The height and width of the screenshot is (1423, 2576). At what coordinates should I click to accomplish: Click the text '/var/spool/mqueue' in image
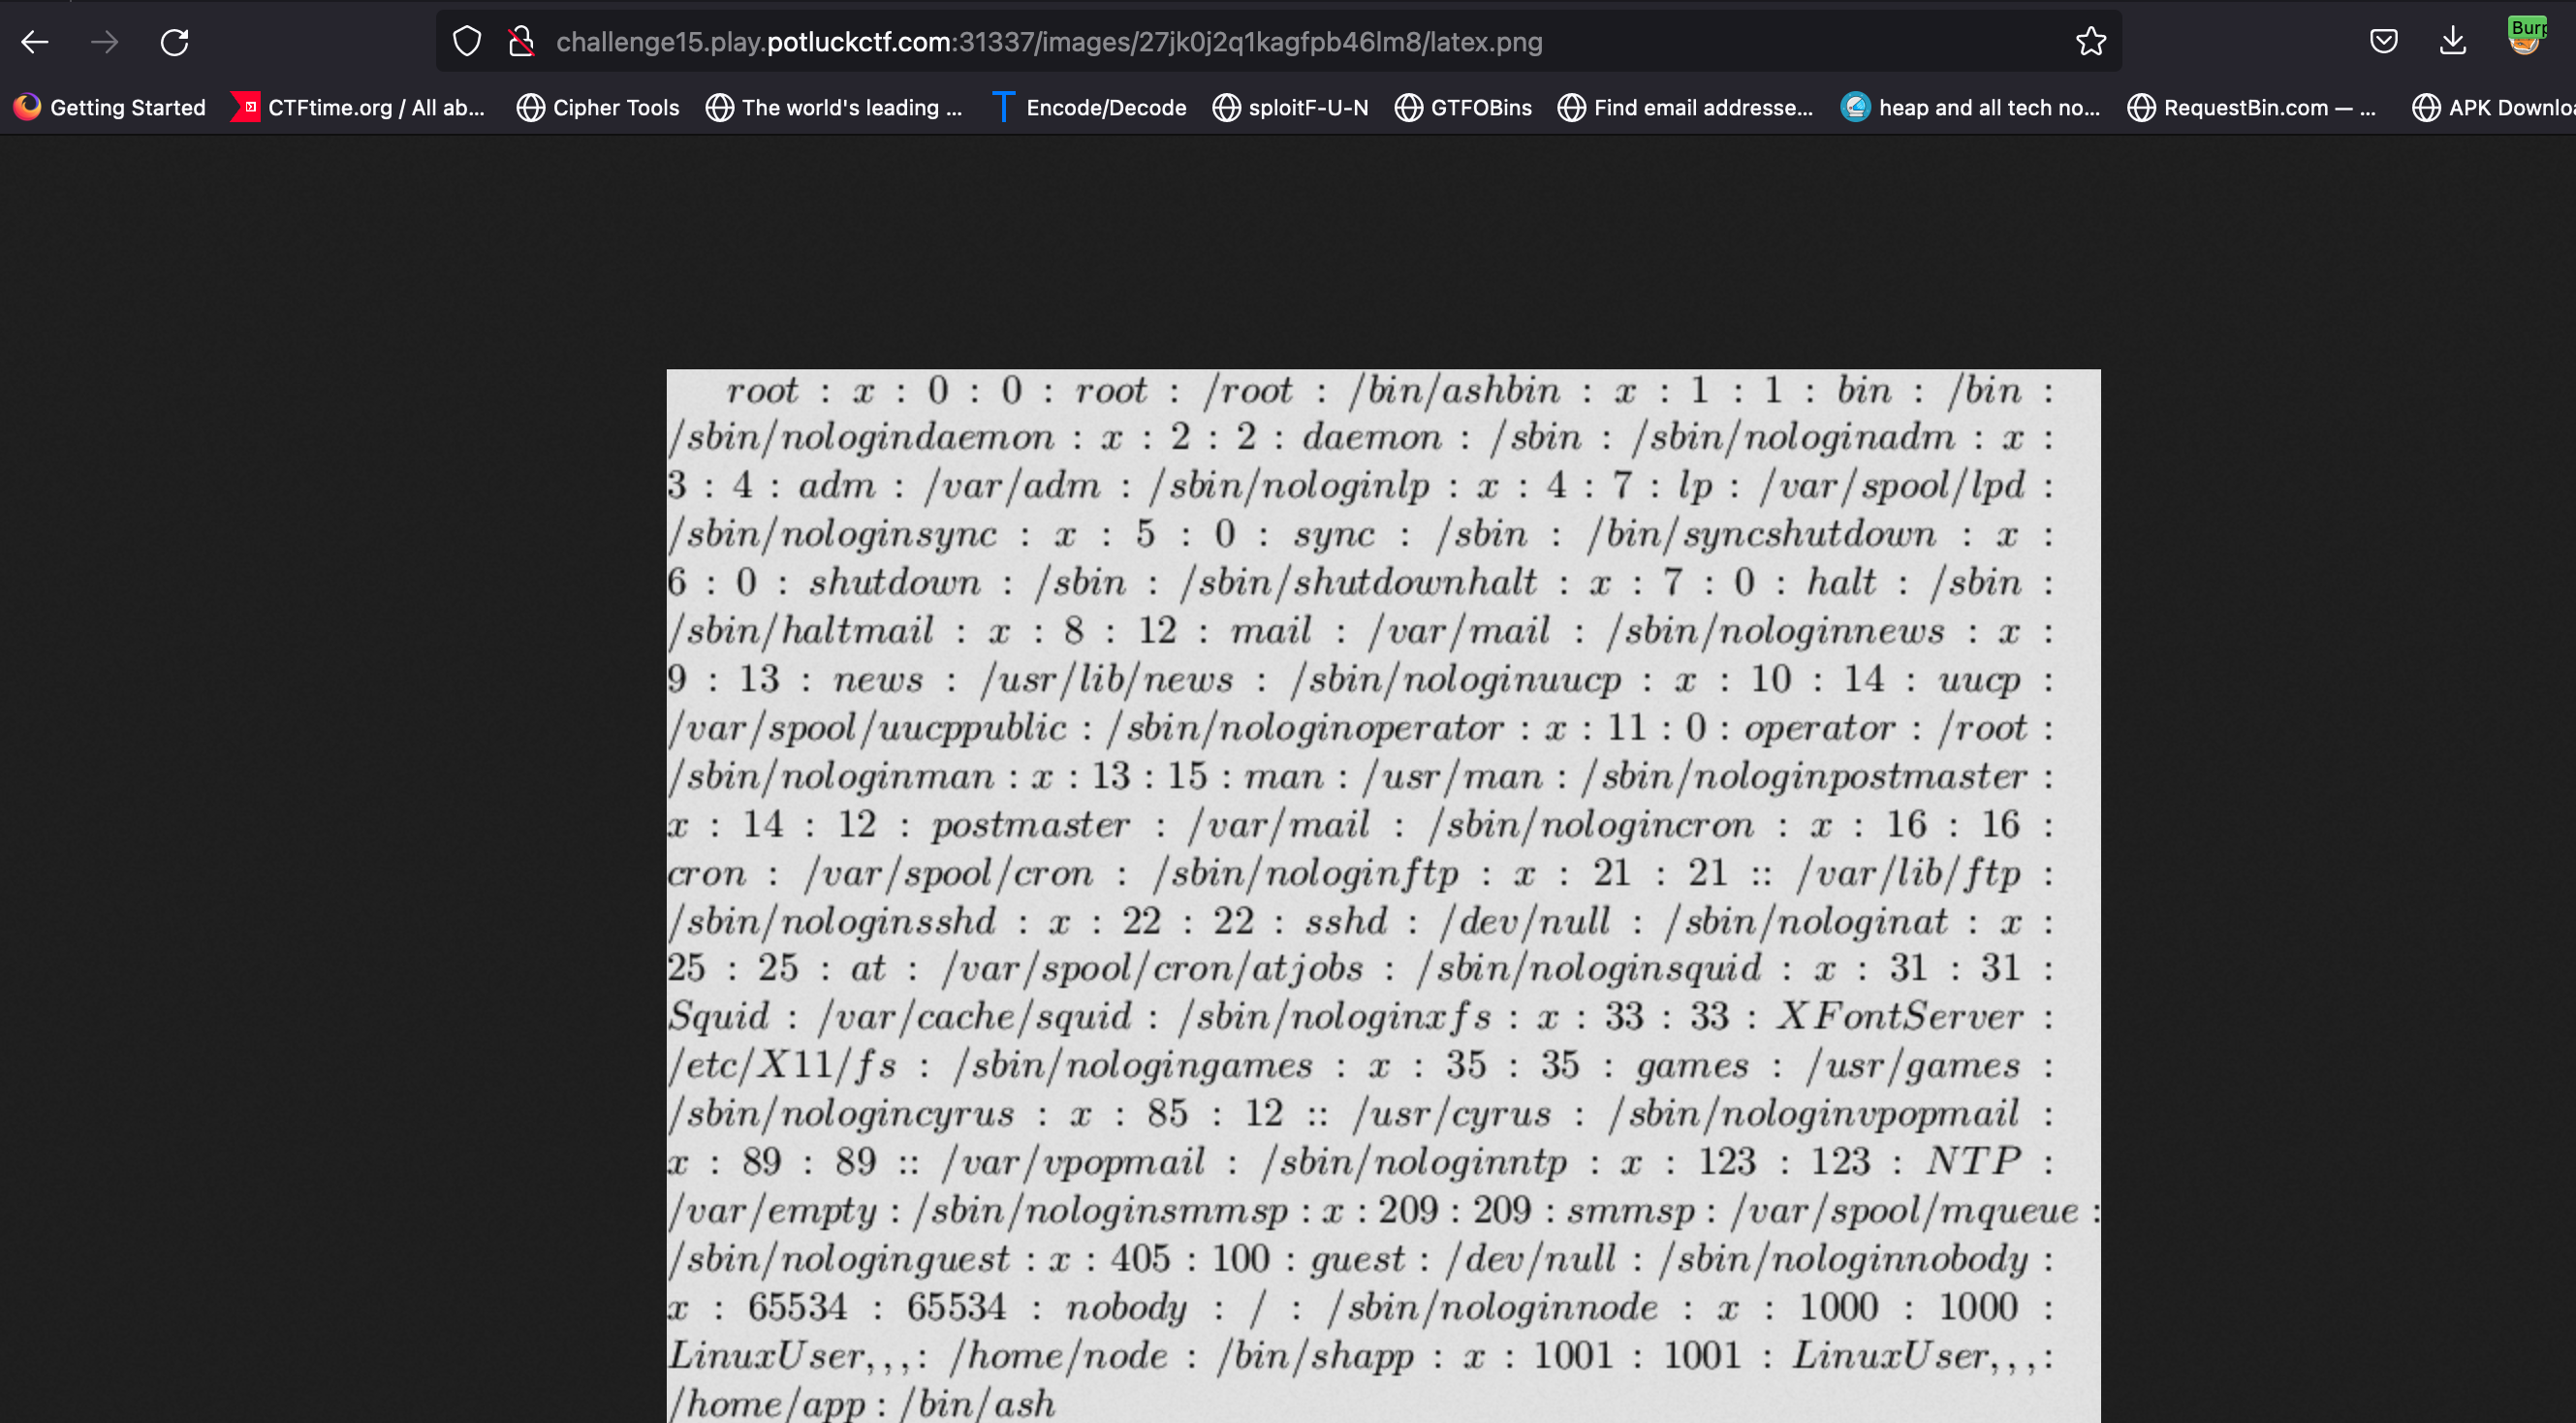click(x=1904, y=1211)
